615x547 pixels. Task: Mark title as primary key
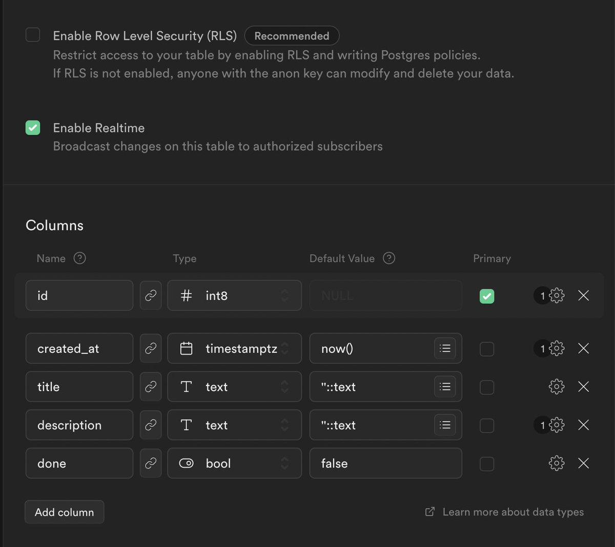click(487, 387)
